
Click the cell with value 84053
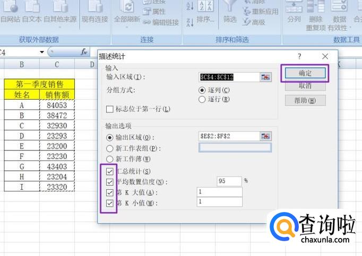pos(57,105)
